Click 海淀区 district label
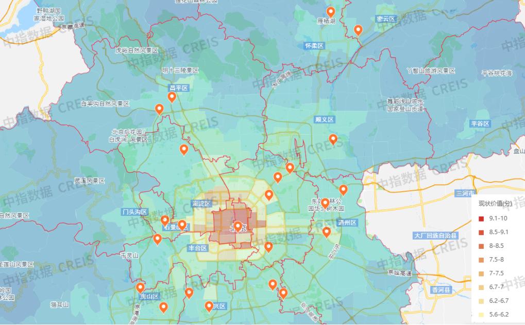525x325 pixels. [x=201, y=203]
